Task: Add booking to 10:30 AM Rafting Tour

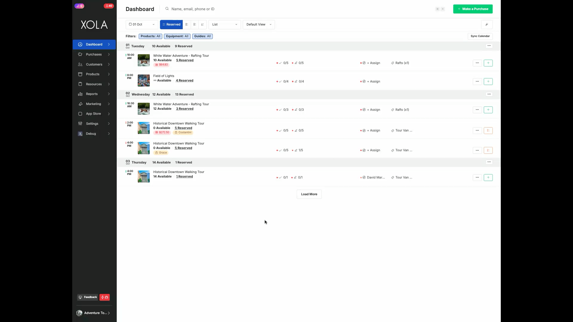Action: click(488, 110)
